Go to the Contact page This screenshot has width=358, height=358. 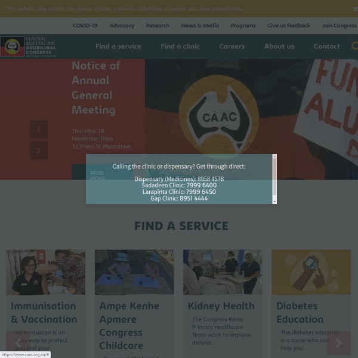pyautogui.click(x=327, y=47)
